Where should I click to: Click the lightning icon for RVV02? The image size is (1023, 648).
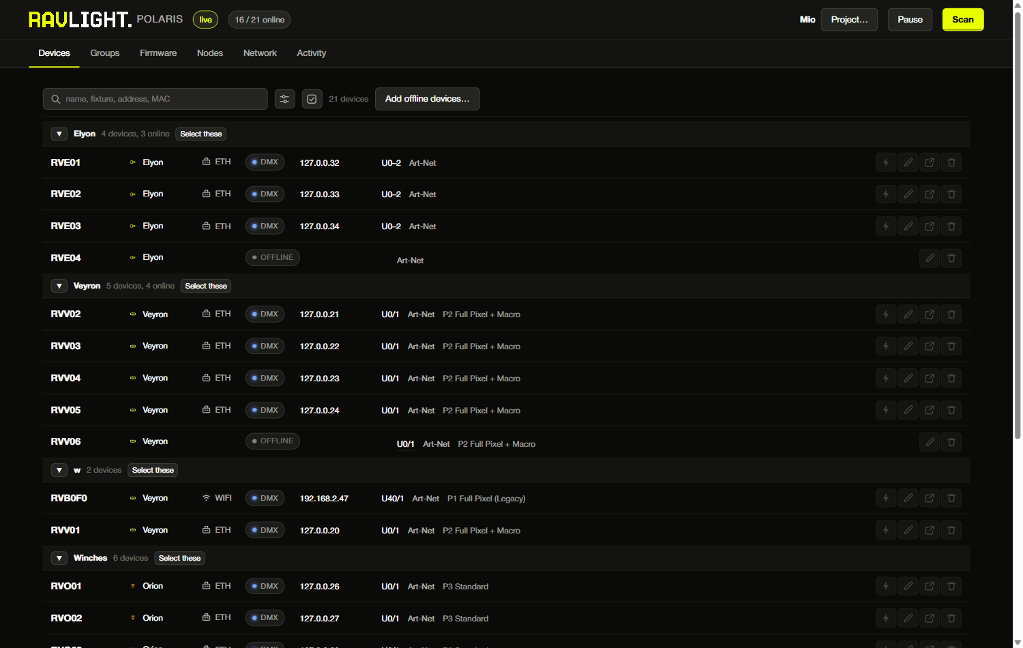(886, 314)
